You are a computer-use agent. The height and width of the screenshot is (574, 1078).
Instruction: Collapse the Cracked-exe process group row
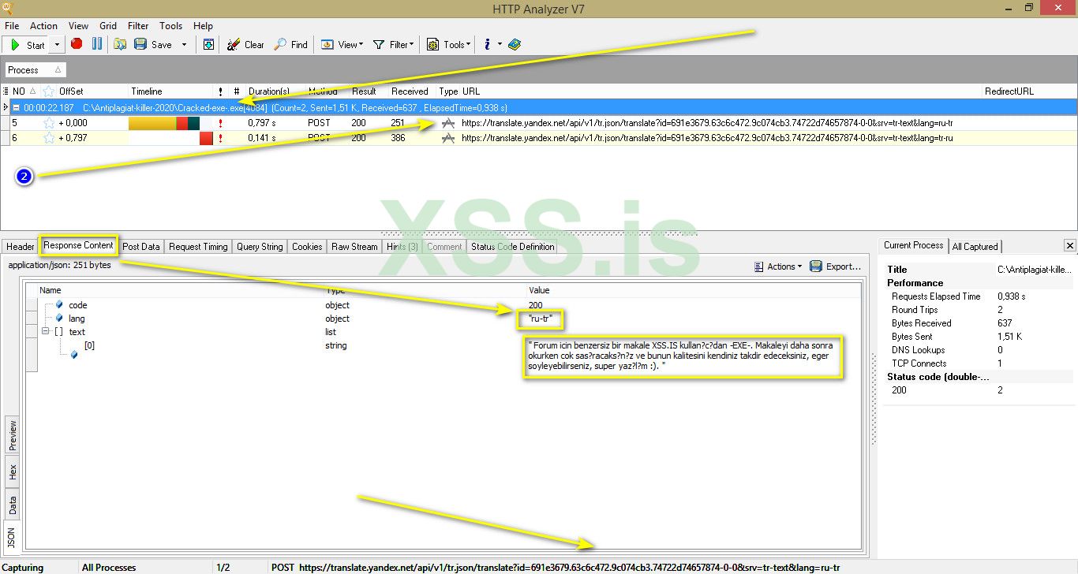(x=17, y=107)
